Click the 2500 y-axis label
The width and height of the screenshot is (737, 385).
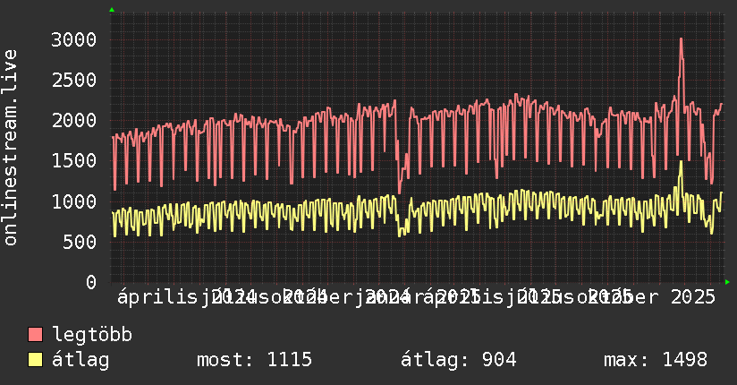(x=74, y=80)
